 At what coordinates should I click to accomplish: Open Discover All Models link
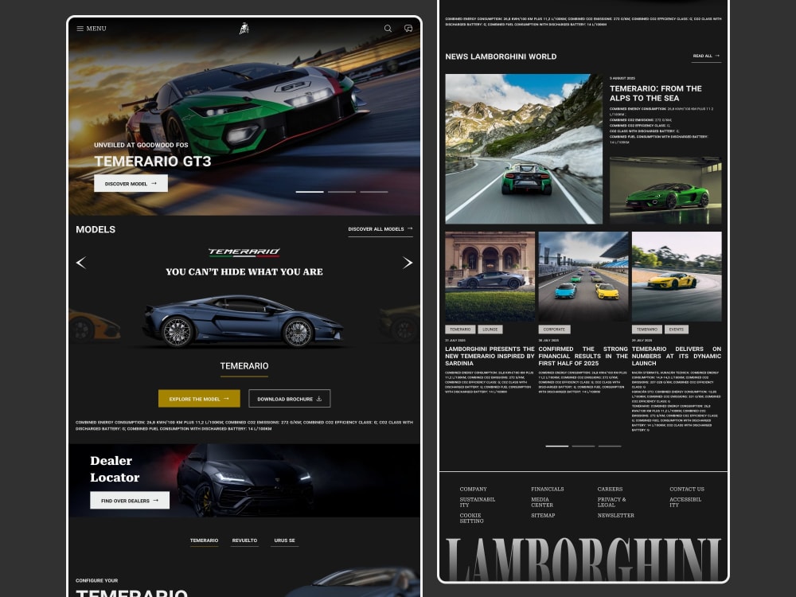click(380, 229)
